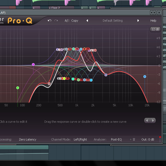Open the Post-EQ analyzer mode selector
This screenshot has width=166, height=166.
pyautogui.click(x=116, y=139)
